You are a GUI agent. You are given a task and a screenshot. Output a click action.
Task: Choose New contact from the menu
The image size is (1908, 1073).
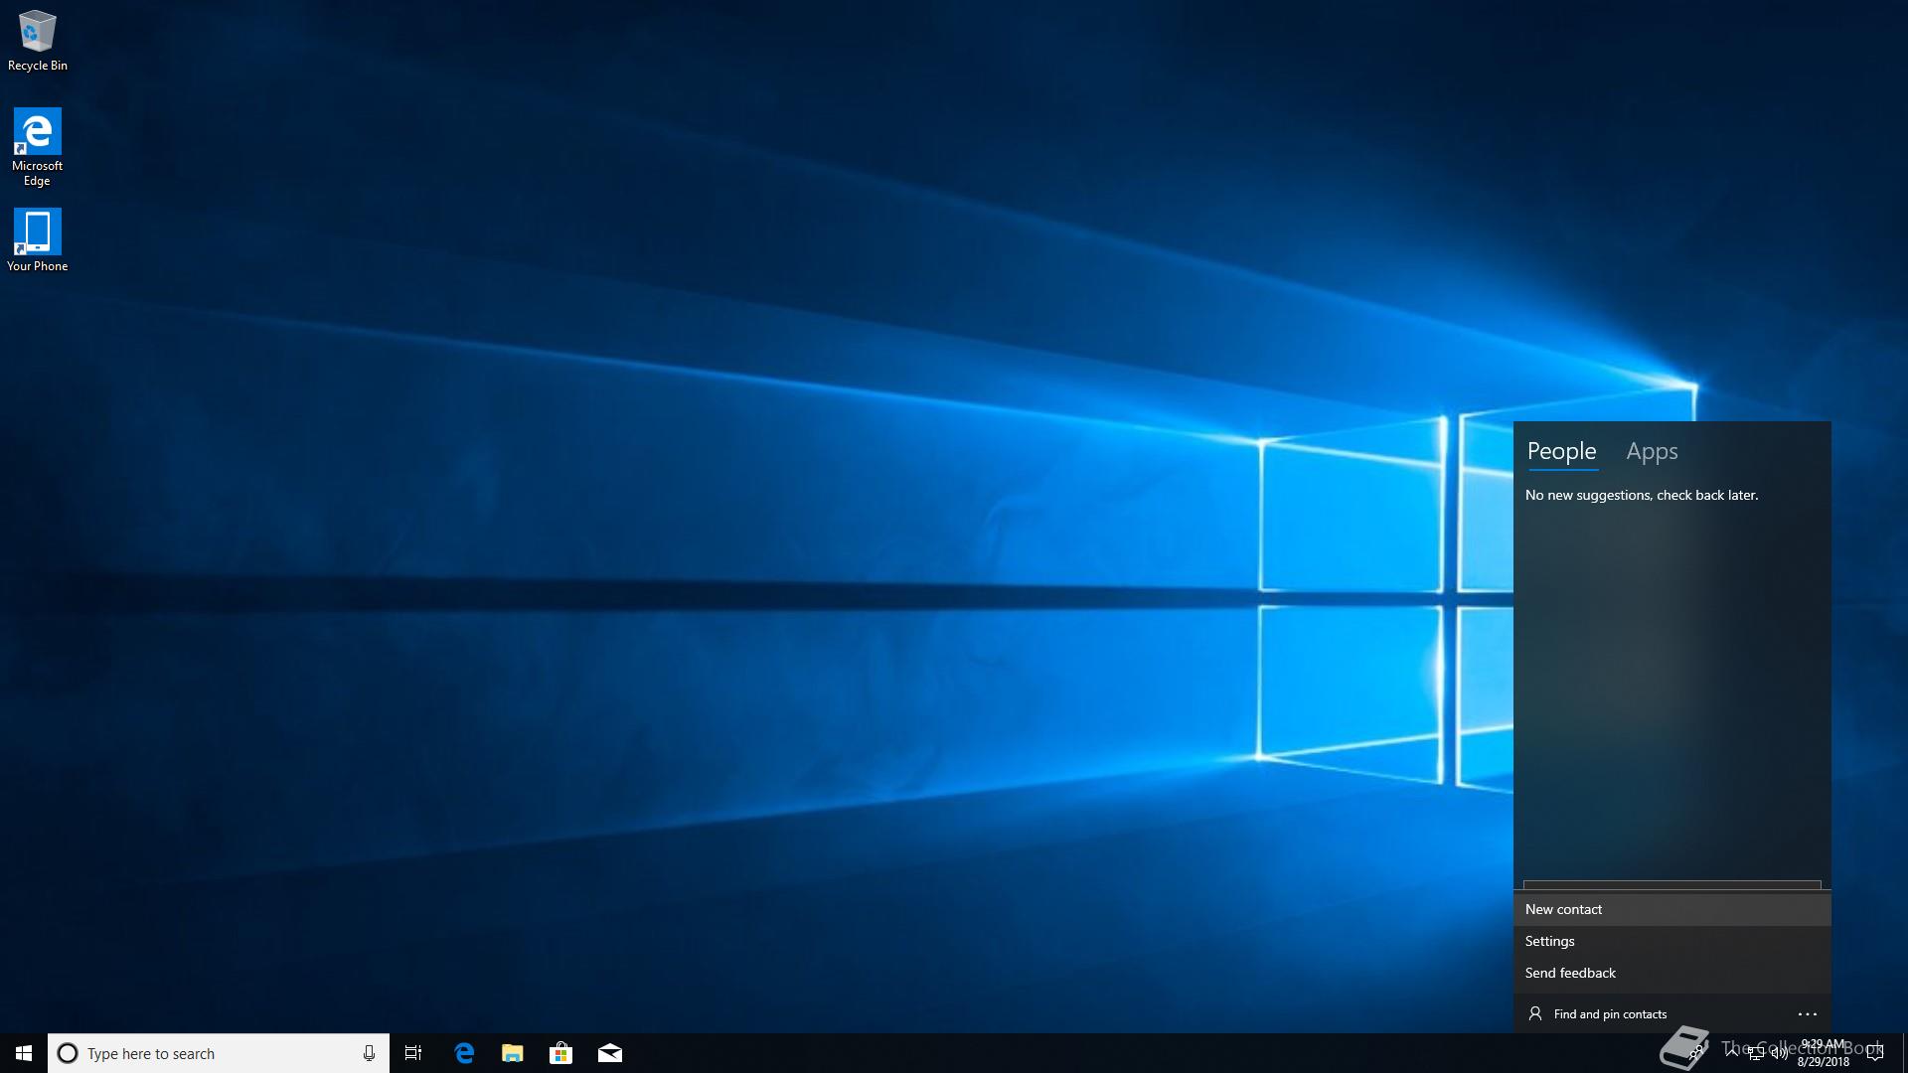[1563, 909]
